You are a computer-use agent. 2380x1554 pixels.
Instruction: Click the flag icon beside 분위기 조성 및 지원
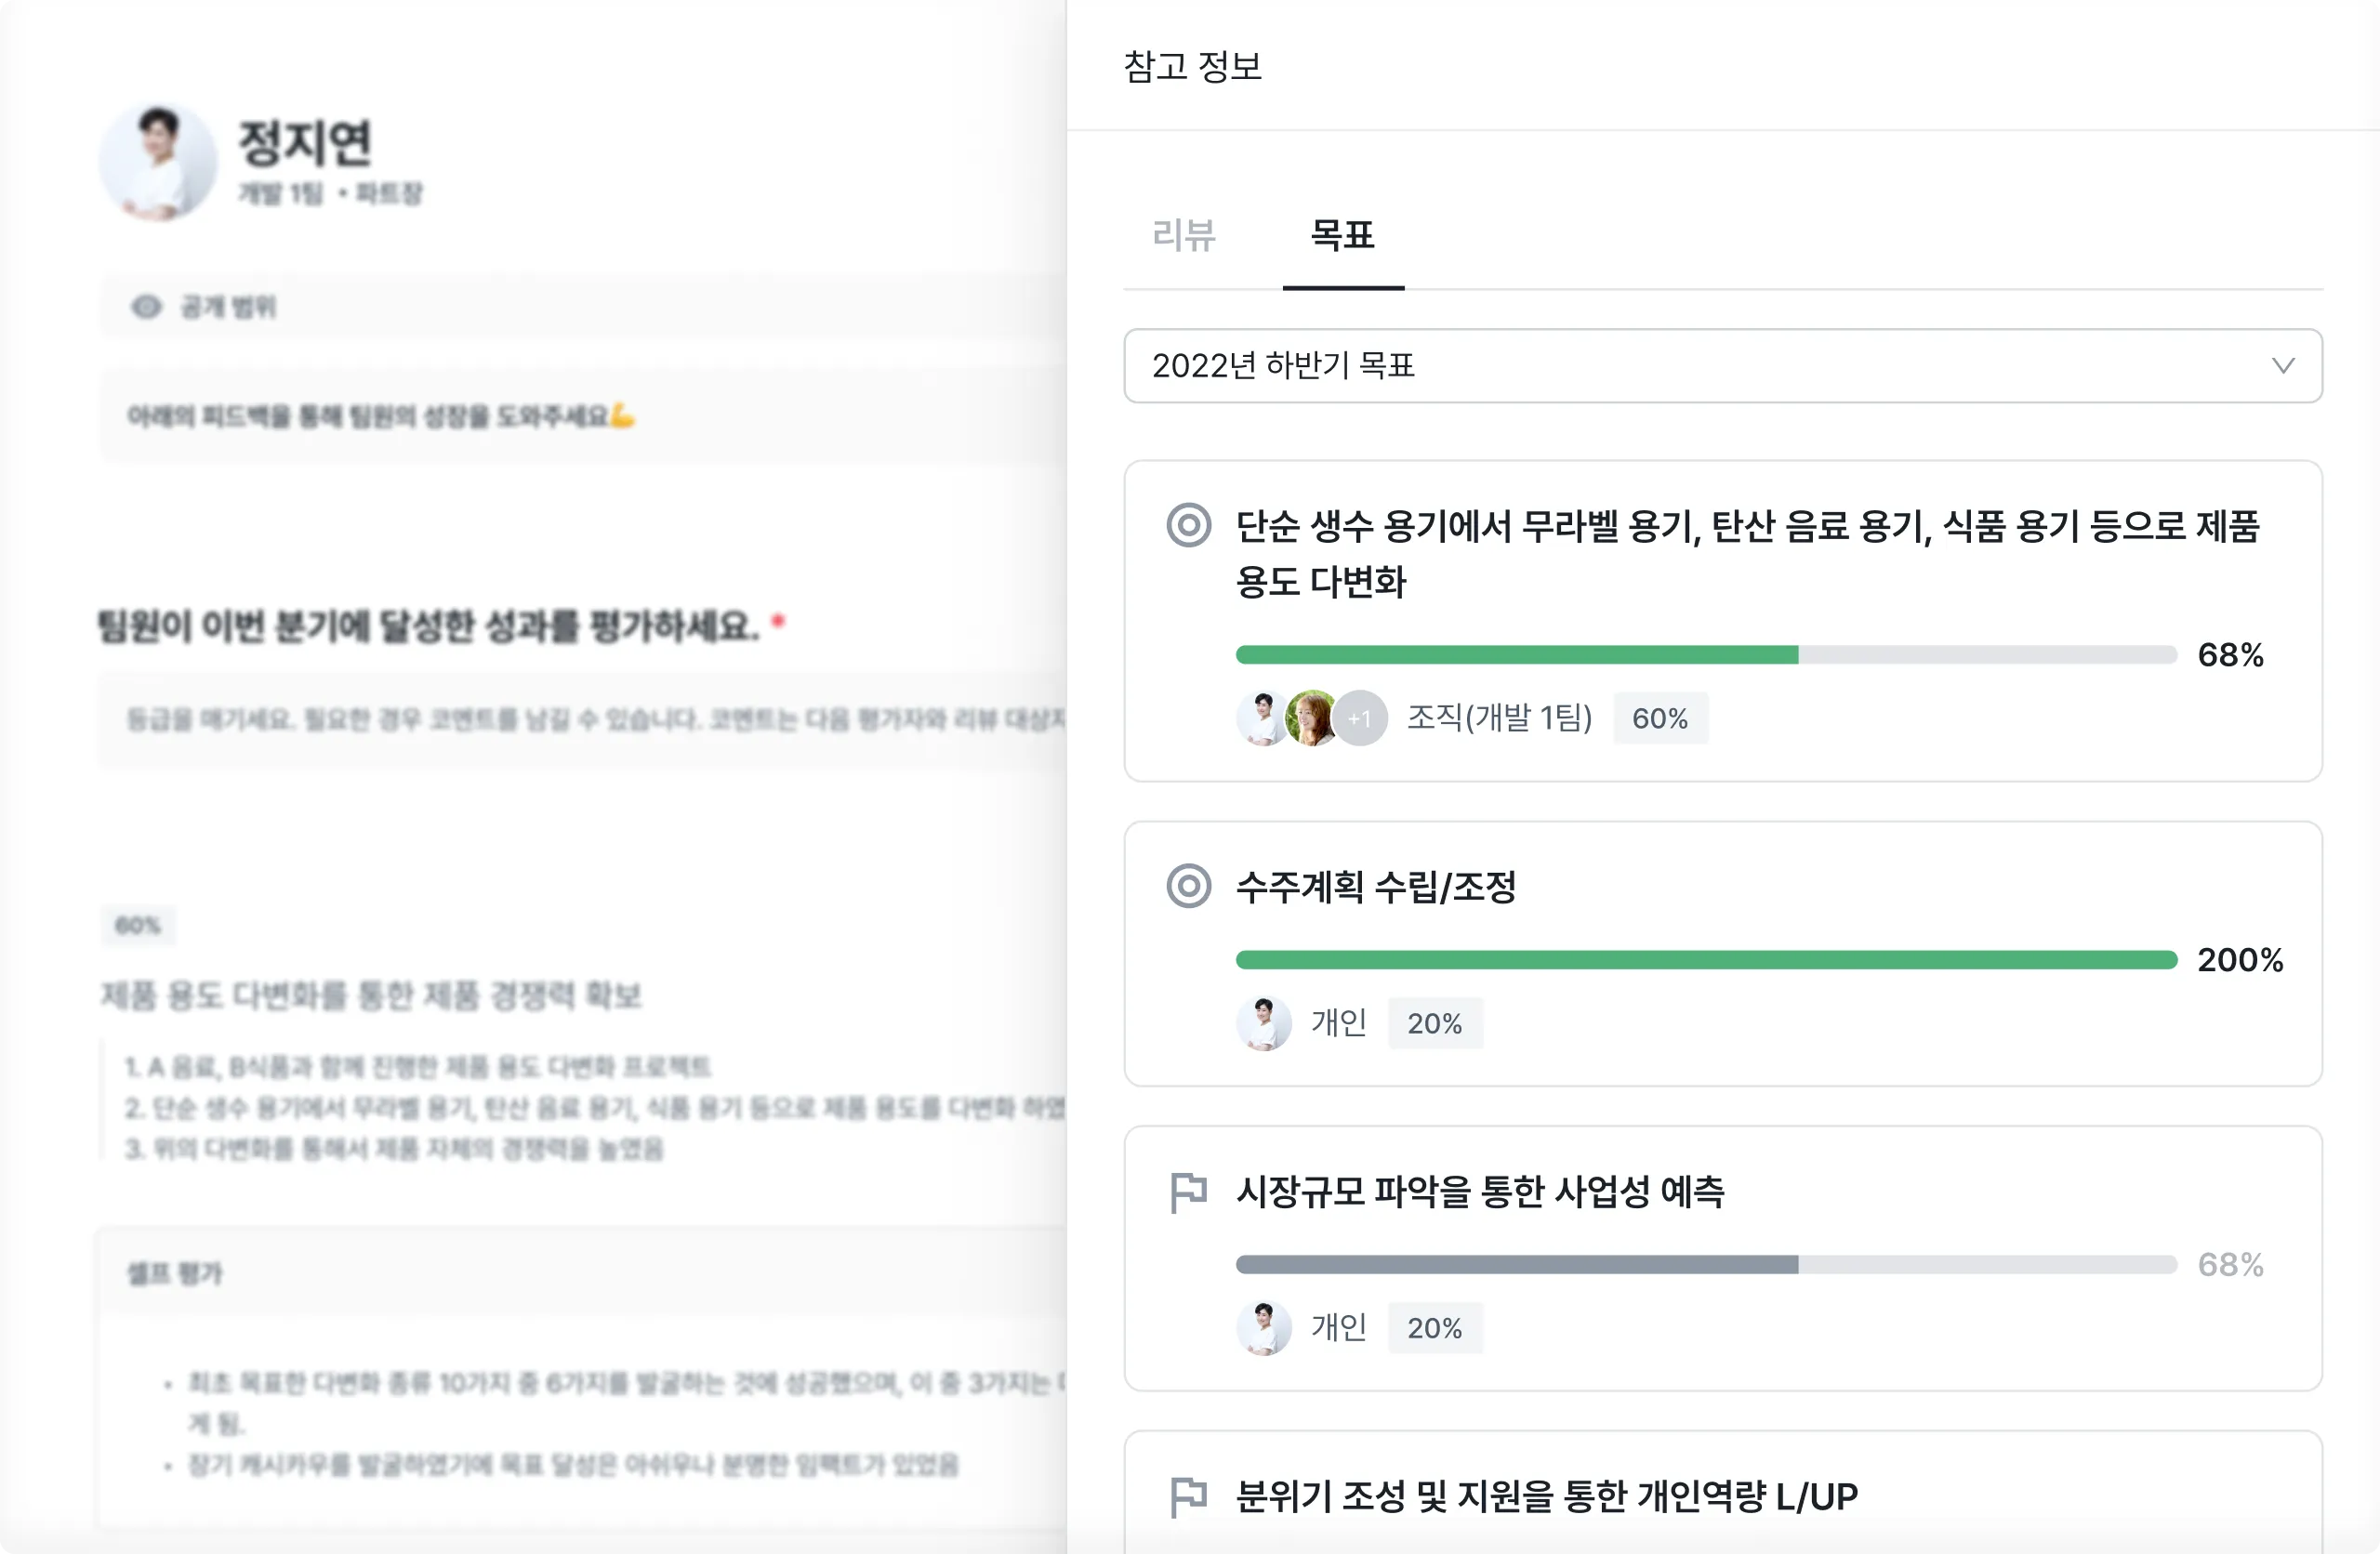1188,1497
